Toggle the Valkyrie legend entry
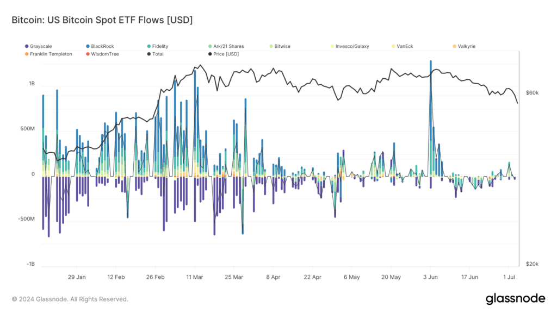The width and height of the screenshot is (557, 313). tap(464, 46)
